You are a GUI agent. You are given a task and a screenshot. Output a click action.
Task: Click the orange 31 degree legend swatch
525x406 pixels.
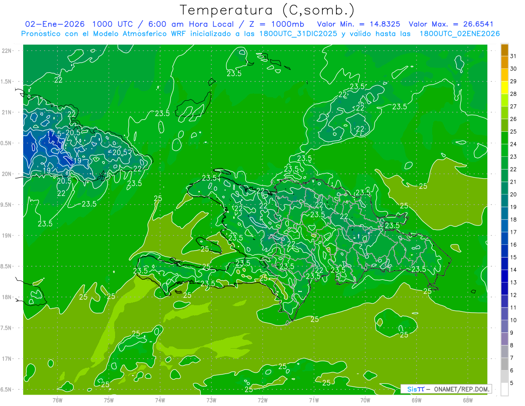point(504,50)
